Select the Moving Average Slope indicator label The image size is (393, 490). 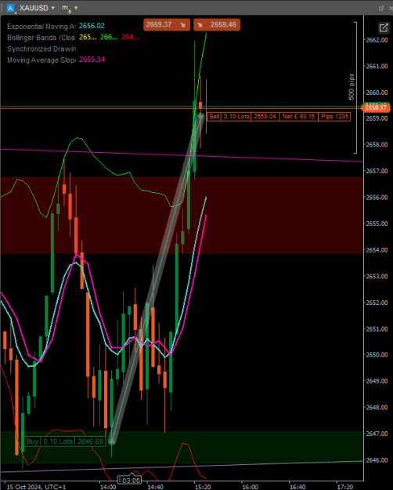point(41,60)
